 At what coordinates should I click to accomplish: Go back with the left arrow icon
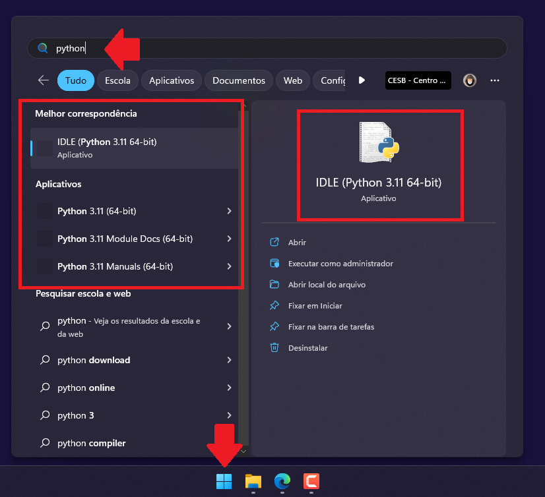coord(44,80)
